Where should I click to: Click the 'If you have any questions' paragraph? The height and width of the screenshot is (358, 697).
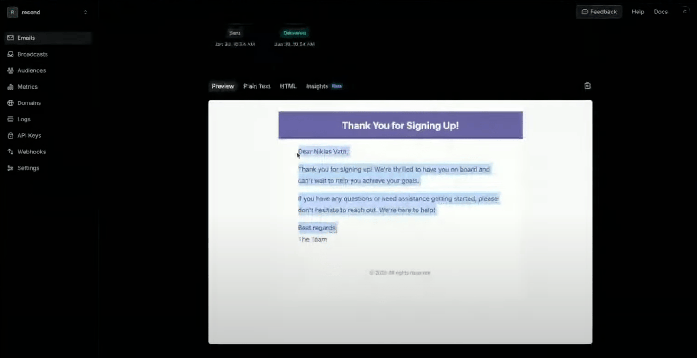click(398, 205)
